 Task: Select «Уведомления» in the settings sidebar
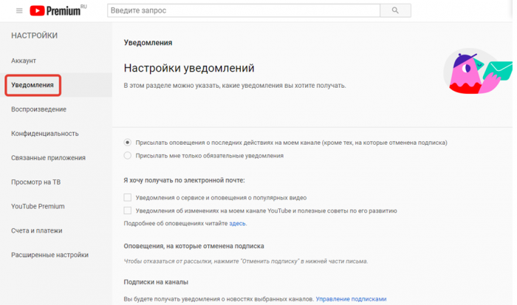coord(32,85)
